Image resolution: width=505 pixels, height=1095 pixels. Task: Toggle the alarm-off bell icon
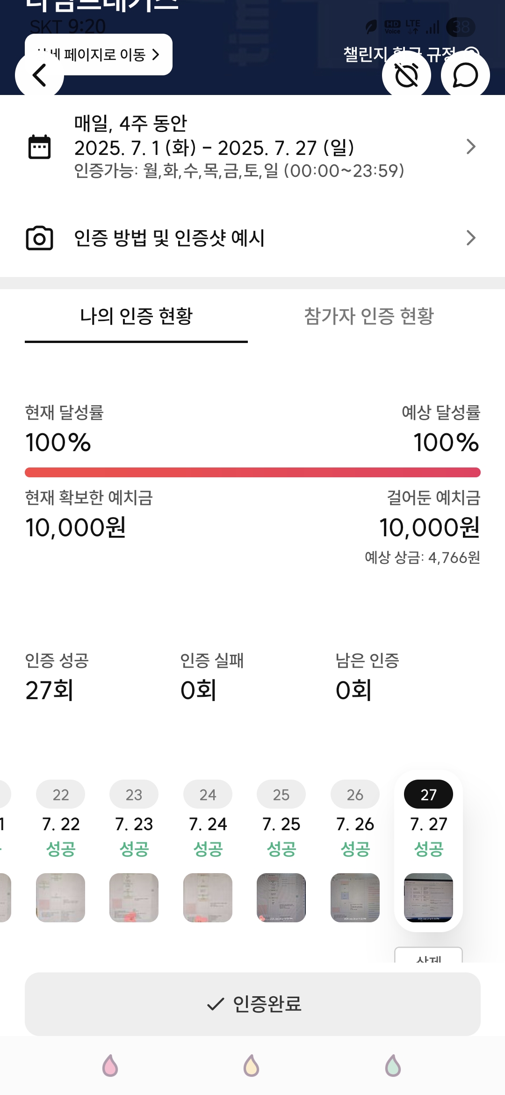406,75
